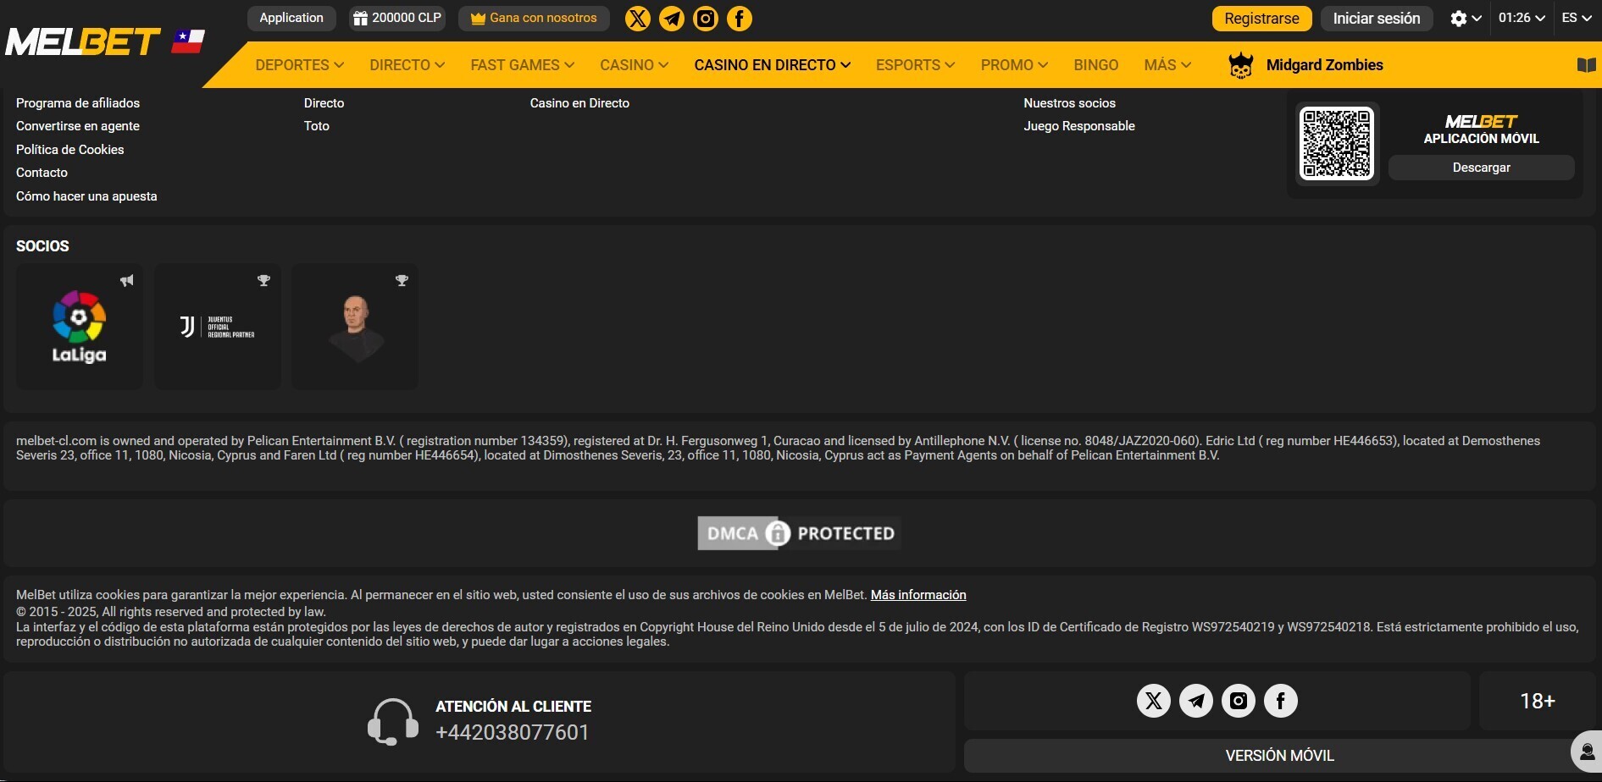Click the VERSIÓN MÓVIL button
The image size is (1602, 782).
click(x=1279, y=756)
